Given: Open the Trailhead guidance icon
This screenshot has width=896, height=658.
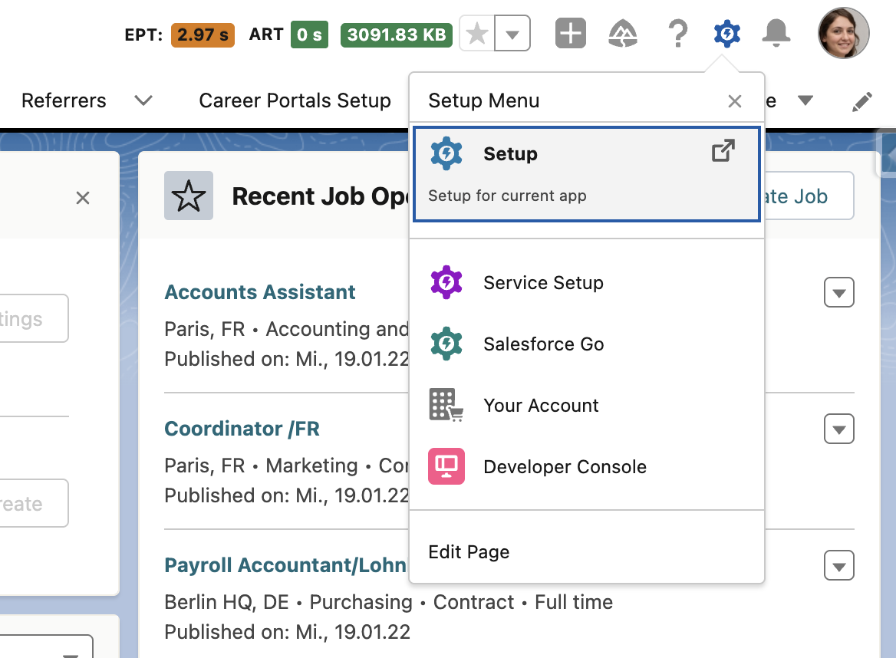Looking at the screenshot, I should (x=622, y=33).
